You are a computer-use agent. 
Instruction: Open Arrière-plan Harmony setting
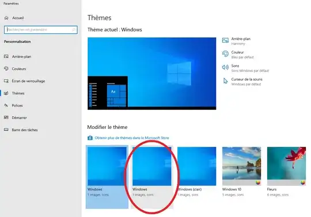coord(236,41)
